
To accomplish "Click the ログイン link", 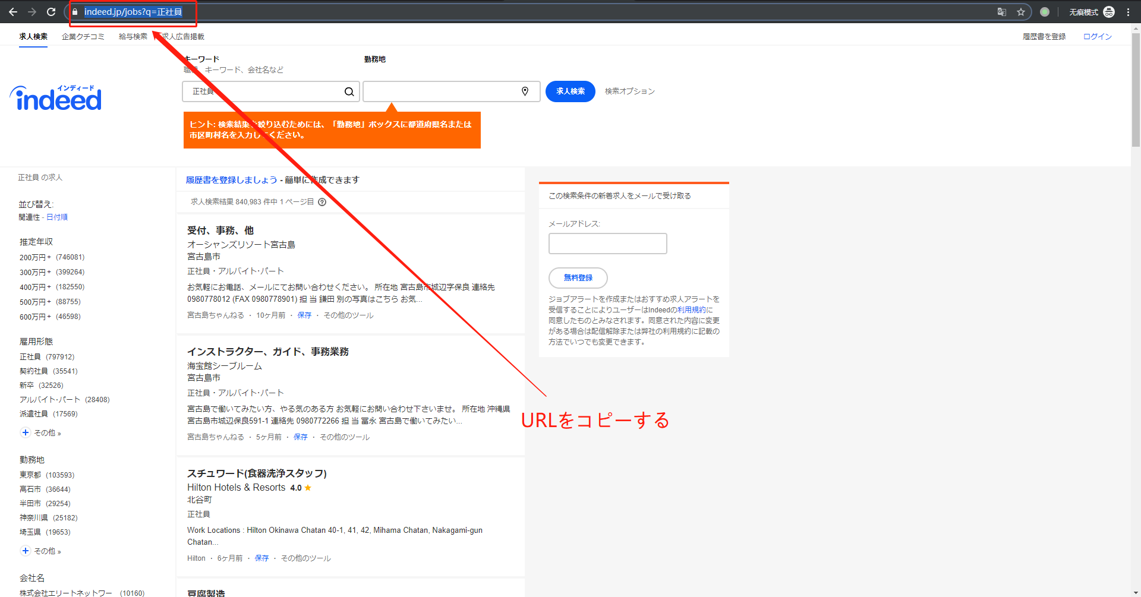I will [x=1097, y=36].
